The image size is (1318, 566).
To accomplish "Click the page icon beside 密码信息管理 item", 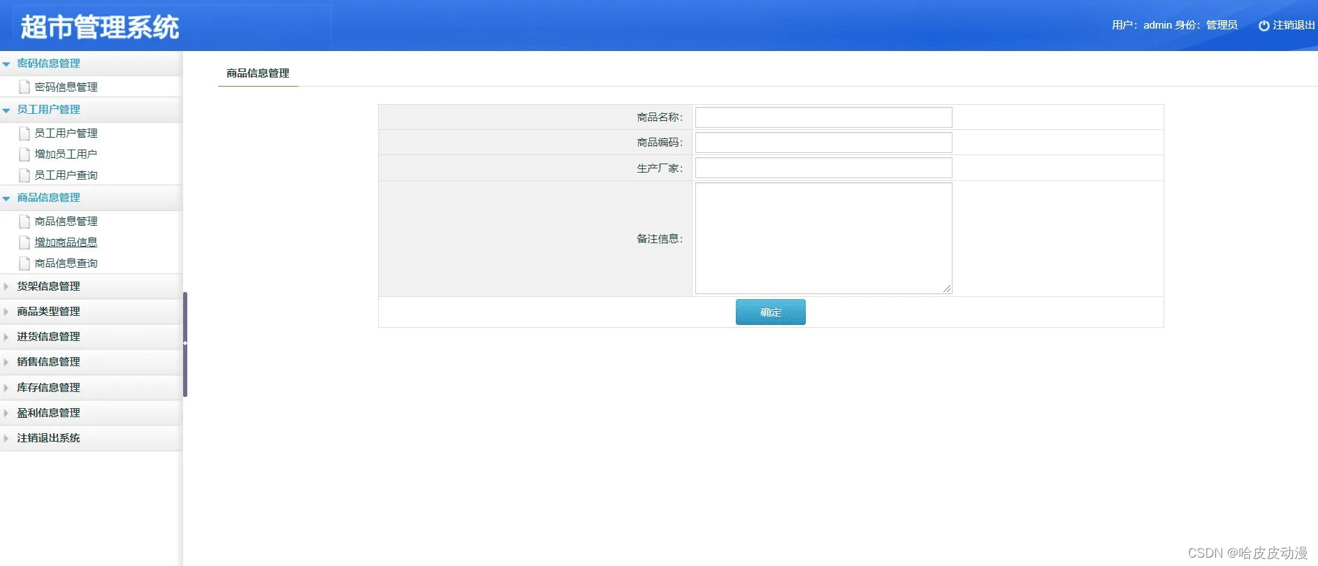I will 24,87.
